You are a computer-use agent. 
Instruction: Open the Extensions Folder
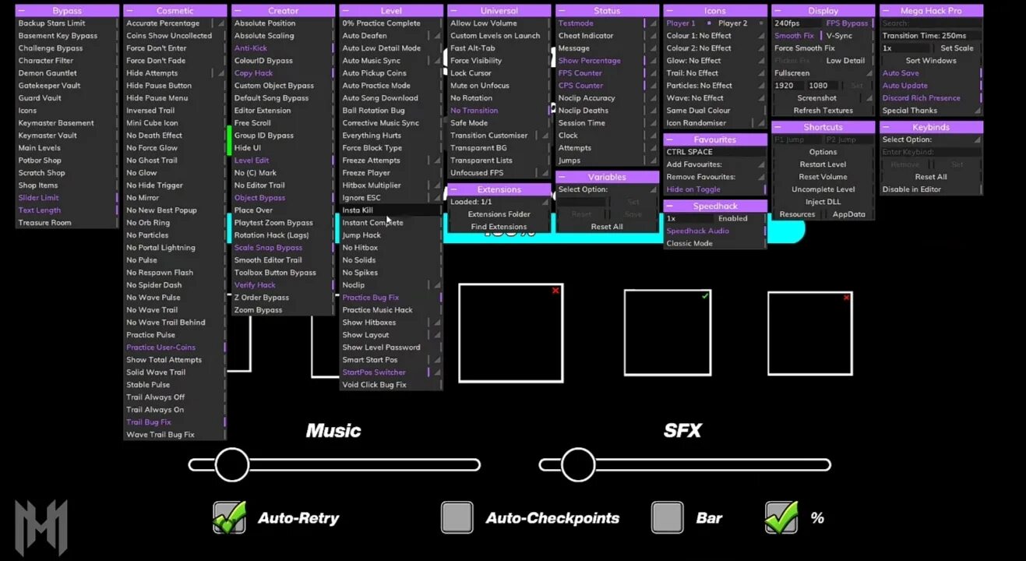point(499,214)
